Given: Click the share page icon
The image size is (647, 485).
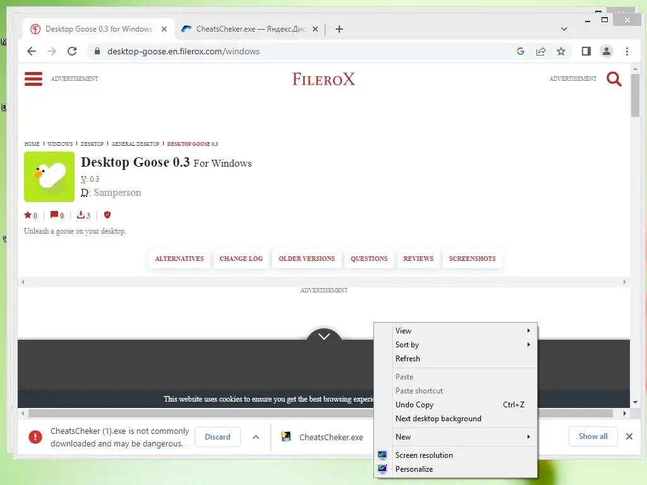Looking at the screenshot, I should click(x=541, y=51).
